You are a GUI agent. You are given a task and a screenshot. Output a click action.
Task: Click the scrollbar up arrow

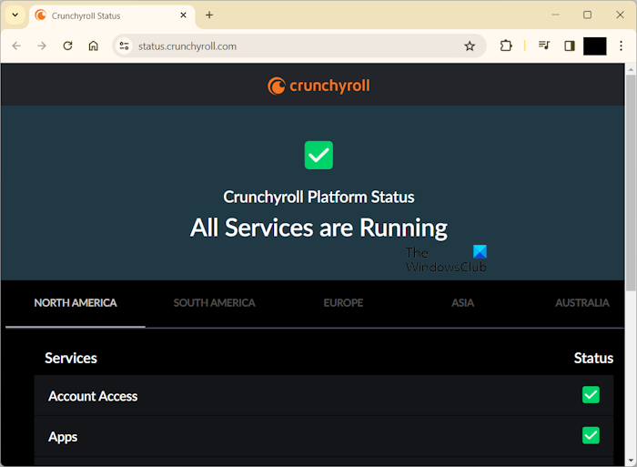click(631, 69)
